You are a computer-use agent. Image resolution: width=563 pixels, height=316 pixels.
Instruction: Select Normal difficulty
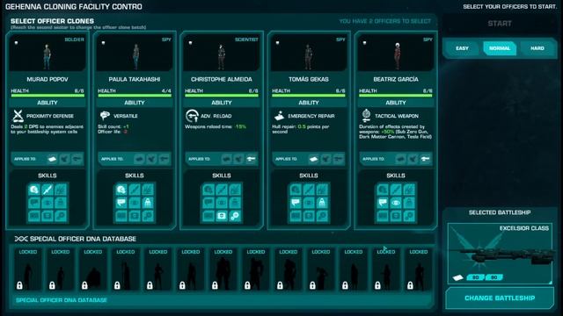pyautogui.click(x=500, y=48)
